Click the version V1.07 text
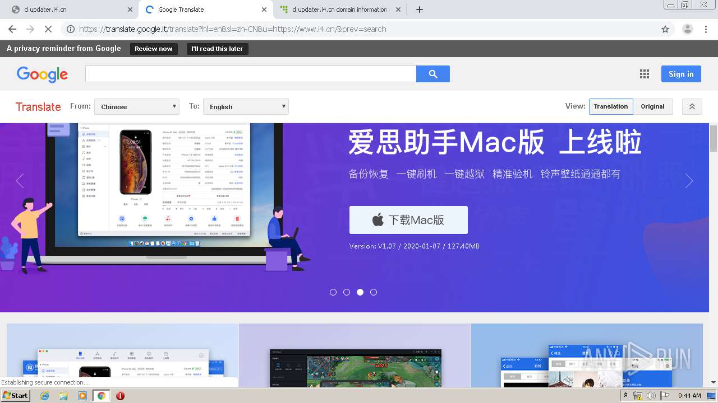Image resolution: width=718 pixels, height=403 pixels. pos(414,246)
